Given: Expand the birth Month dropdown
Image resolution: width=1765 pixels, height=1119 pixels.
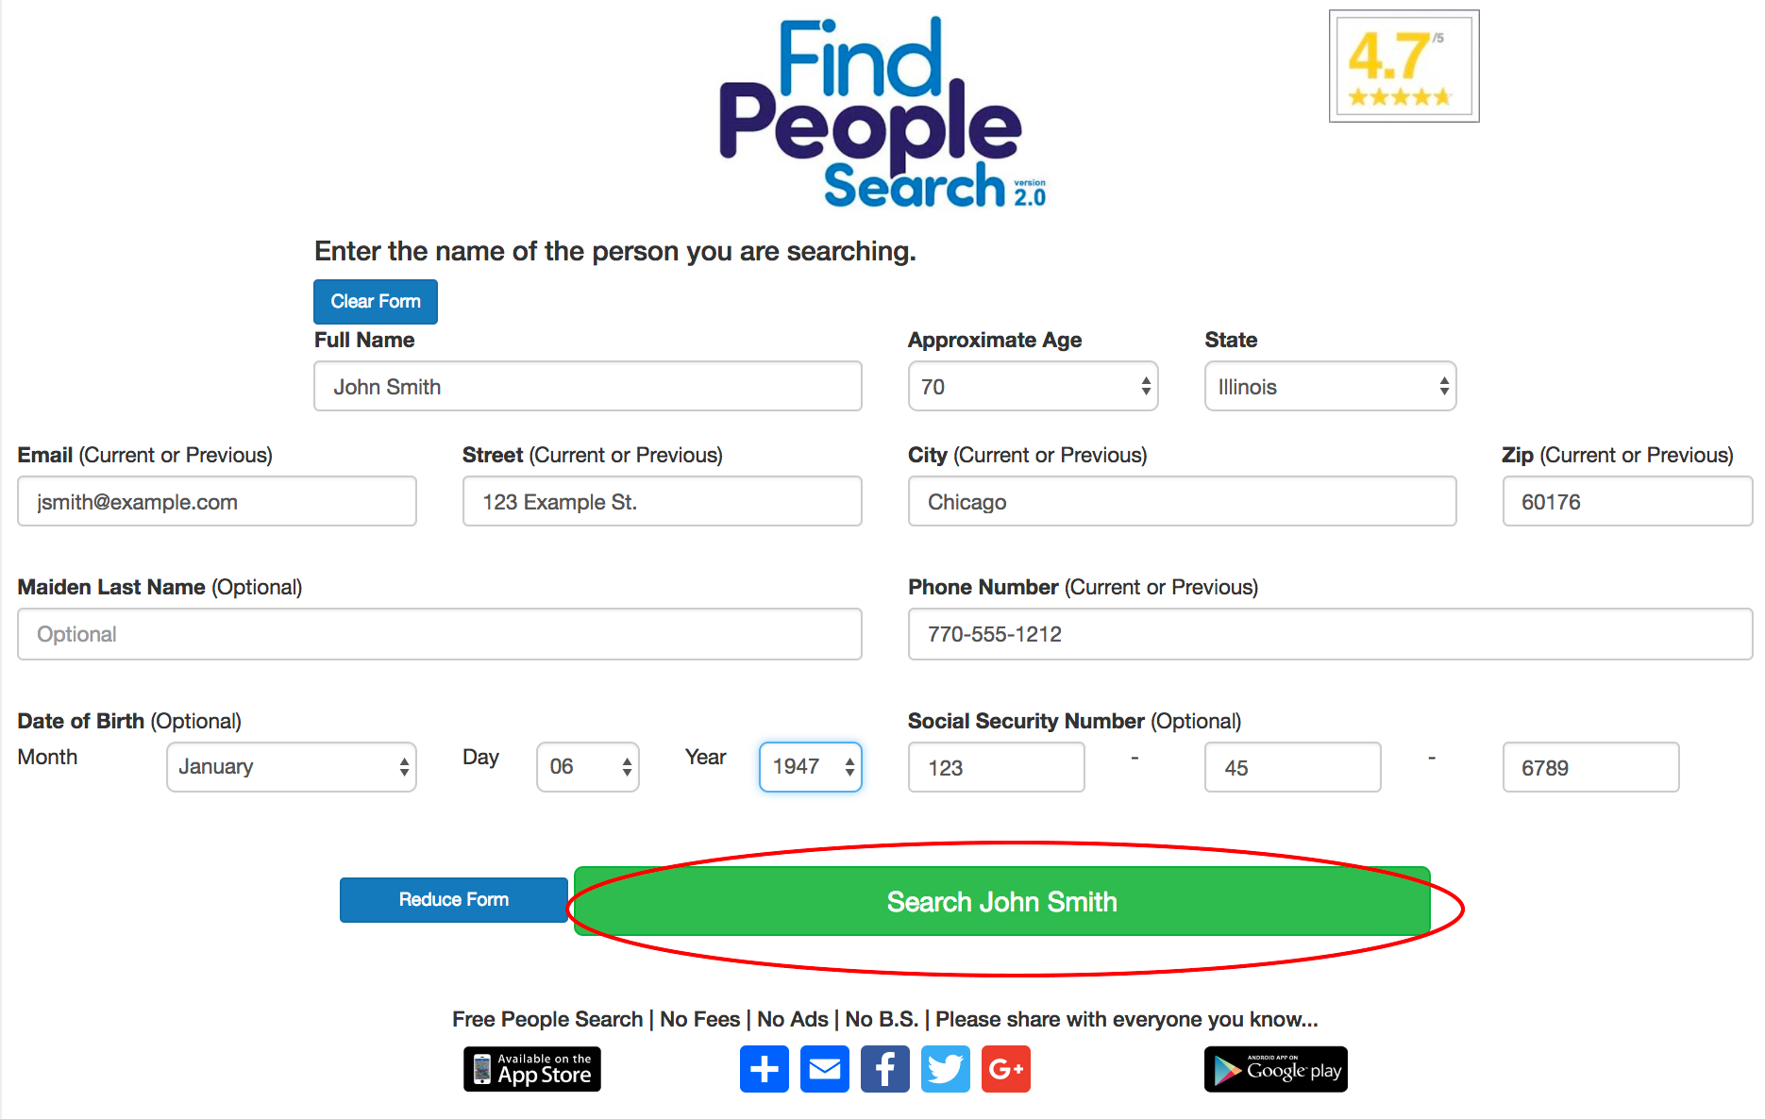Looking at the screenshot, I should [292, 766].
